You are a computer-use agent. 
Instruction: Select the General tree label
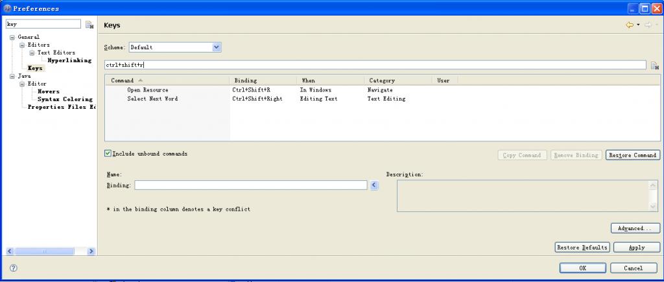[29, 37]
